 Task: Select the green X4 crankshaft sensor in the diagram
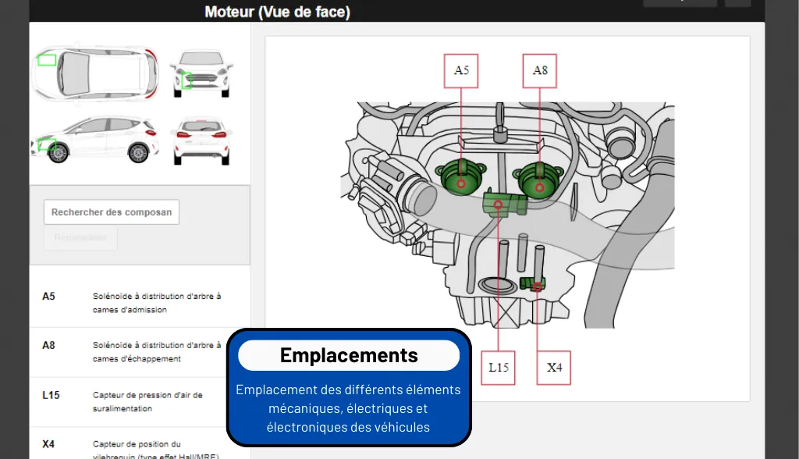[535, 284]
